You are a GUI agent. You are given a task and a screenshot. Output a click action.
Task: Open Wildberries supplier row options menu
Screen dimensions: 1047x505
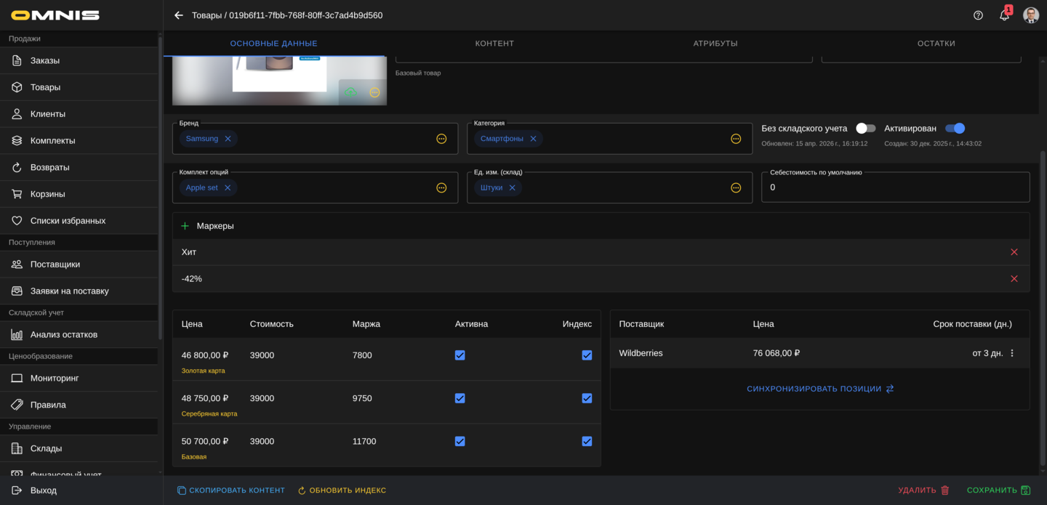point(1012,353)
